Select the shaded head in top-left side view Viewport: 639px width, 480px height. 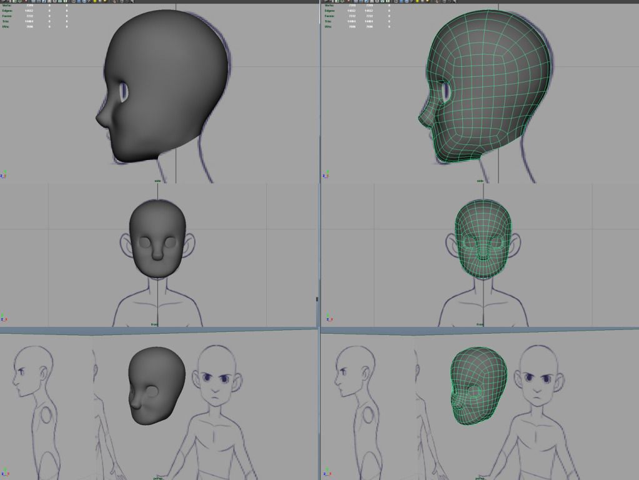pos(166,87)
